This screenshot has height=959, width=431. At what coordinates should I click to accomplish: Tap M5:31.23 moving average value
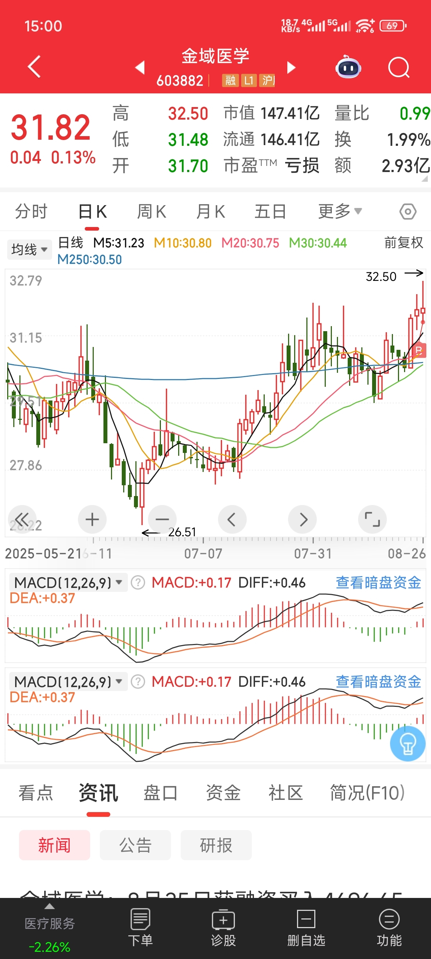(x=119, y=243)
